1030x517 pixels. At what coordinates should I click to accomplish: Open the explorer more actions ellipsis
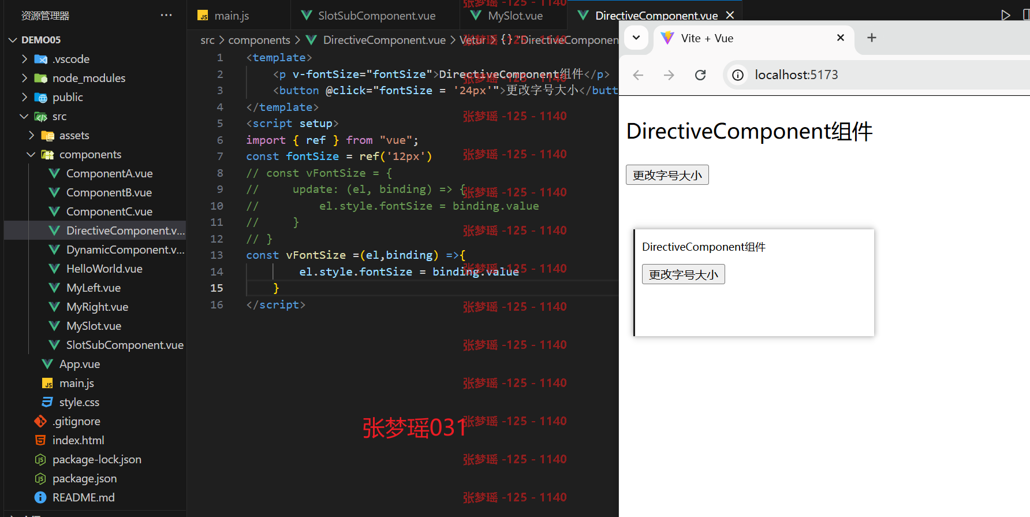tap(166, 16)
